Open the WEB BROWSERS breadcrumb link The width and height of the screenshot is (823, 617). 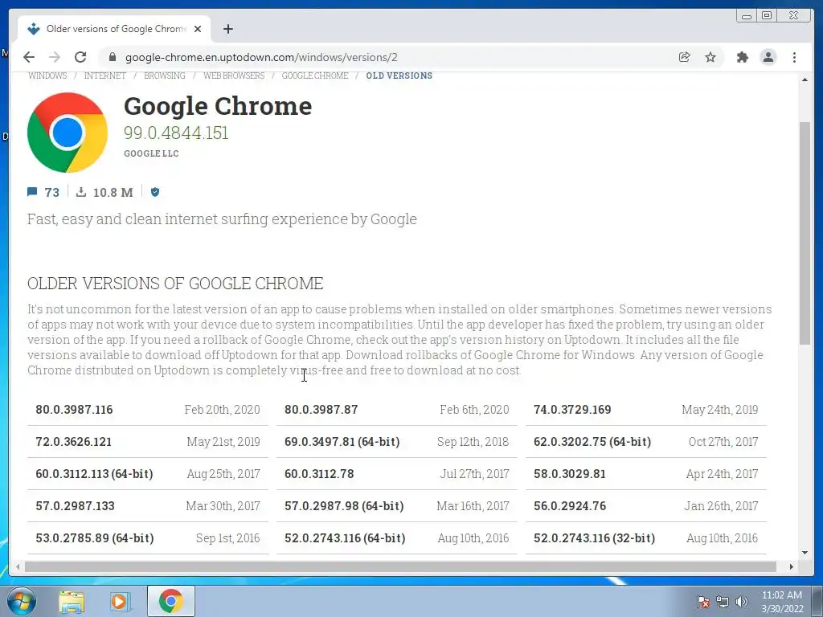coord(234,76)
